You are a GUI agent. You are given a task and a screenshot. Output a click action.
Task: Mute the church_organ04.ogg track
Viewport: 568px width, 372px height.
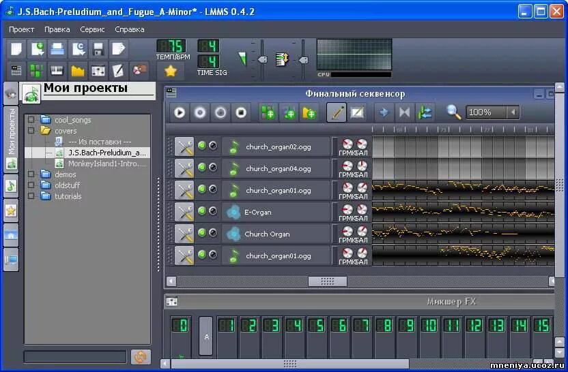tap(202, 167)
